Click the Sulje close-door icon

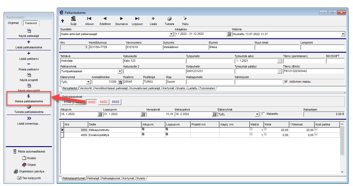73,18
